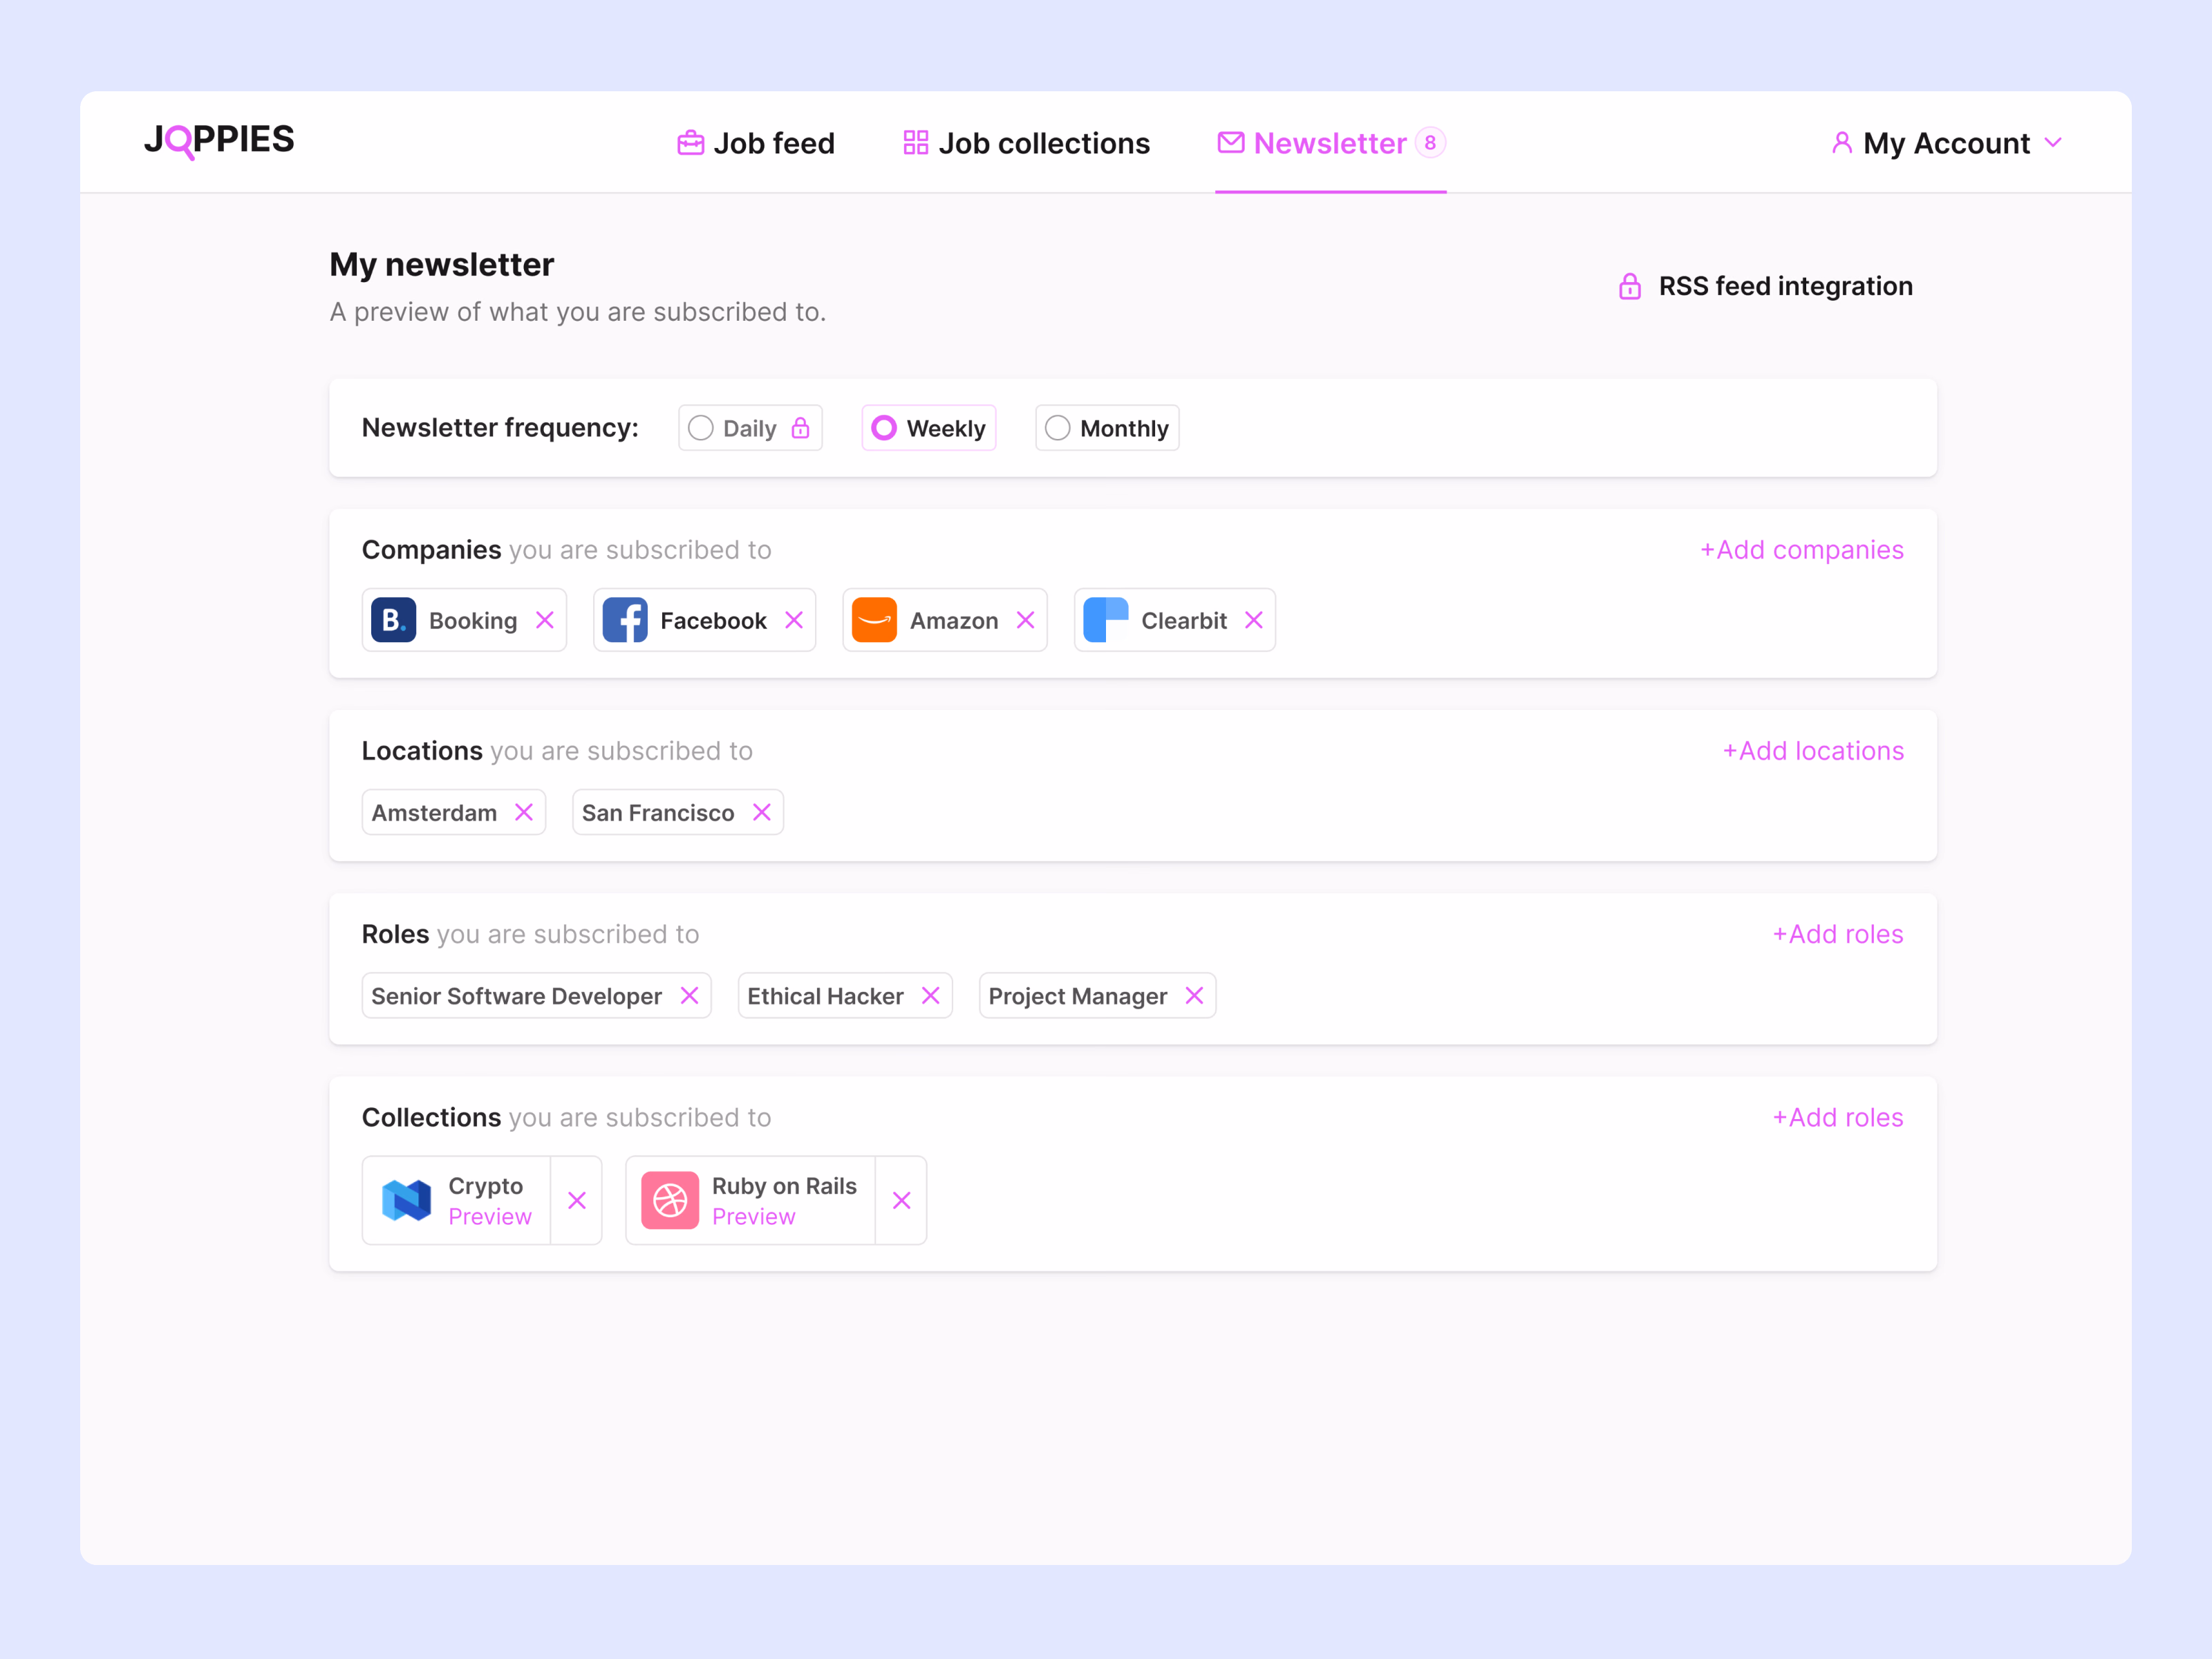The image size is (2212, 1659).
Task: Open the Job feed tab
Action: coord(756,143)
